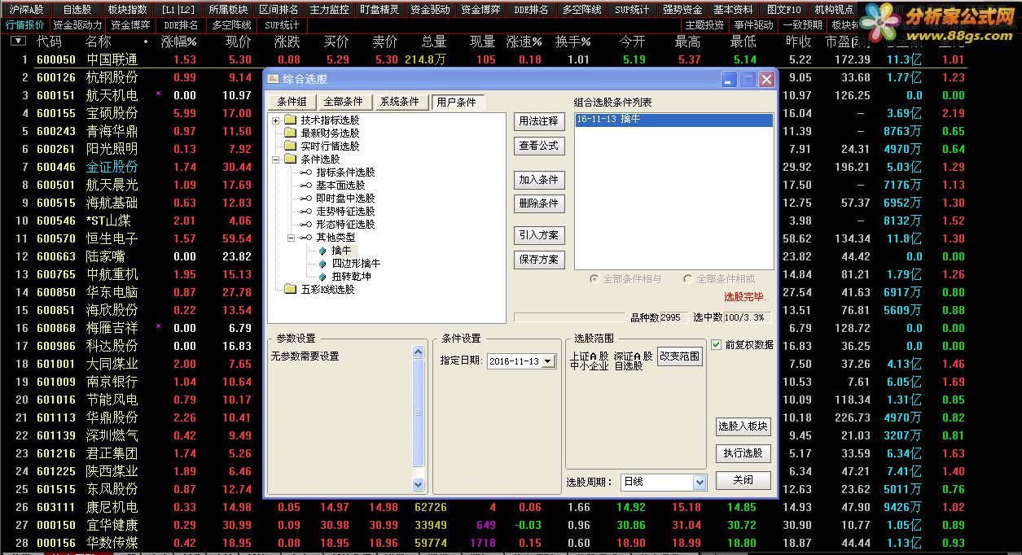Click the key icon beside 基本面选股

[x=305, y=186]
